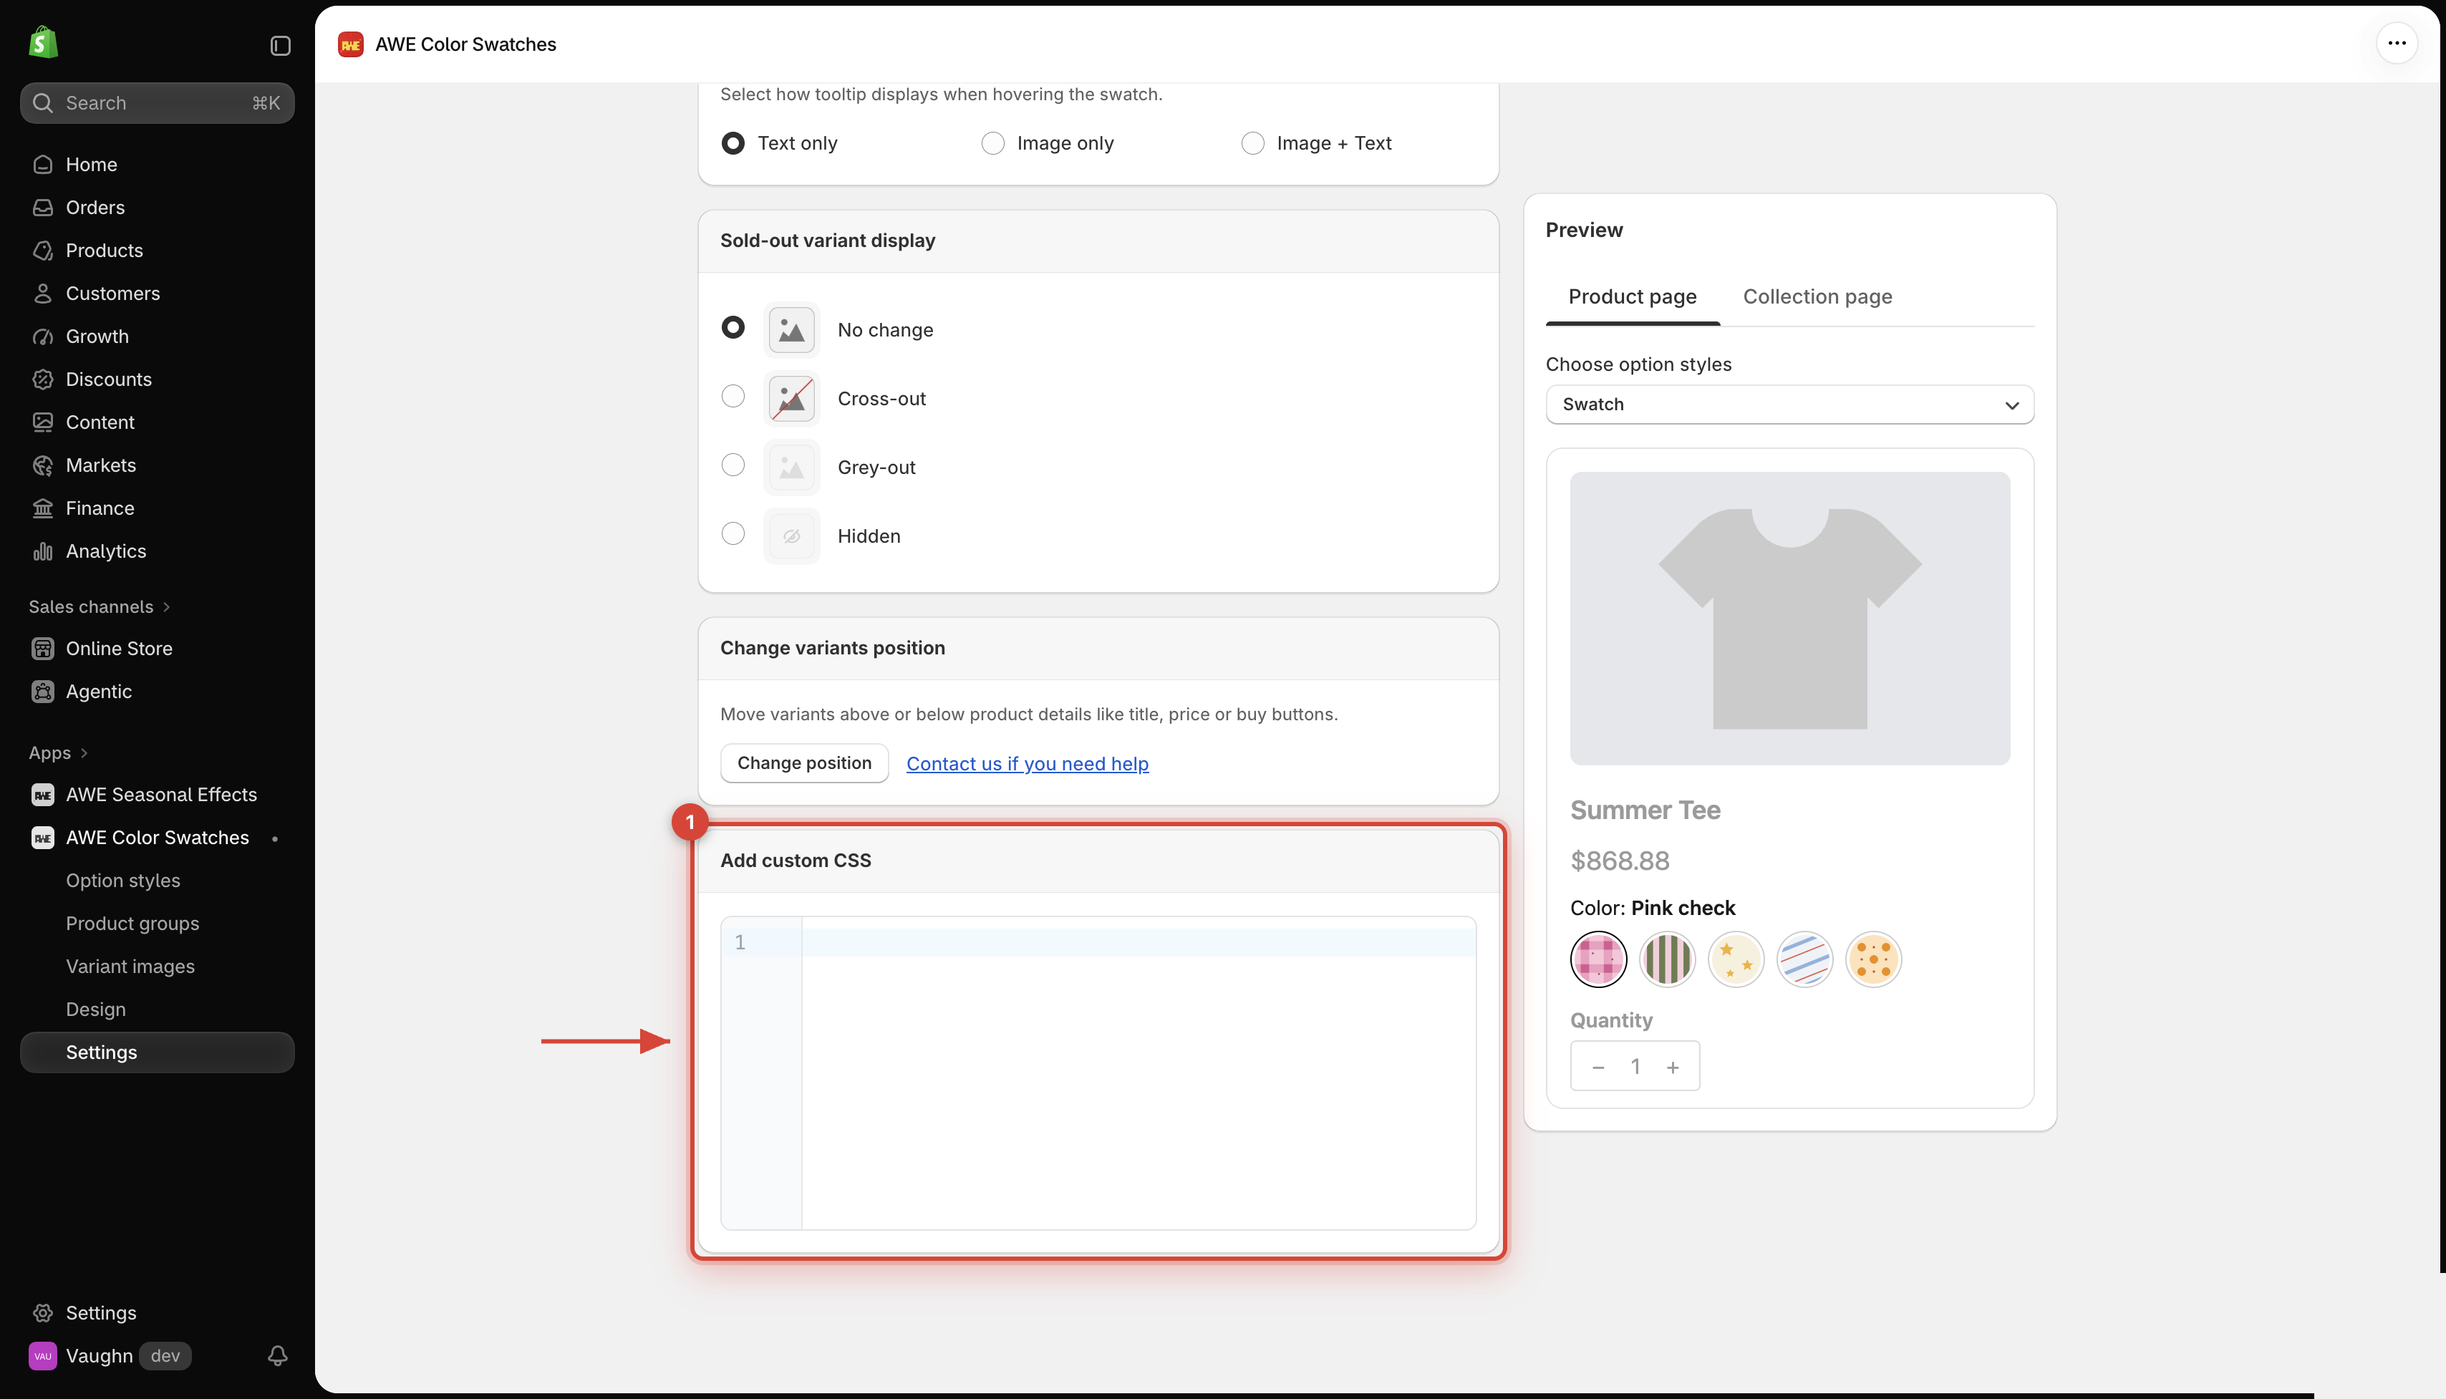Click the Content image icon

click(x=42, y=422)
